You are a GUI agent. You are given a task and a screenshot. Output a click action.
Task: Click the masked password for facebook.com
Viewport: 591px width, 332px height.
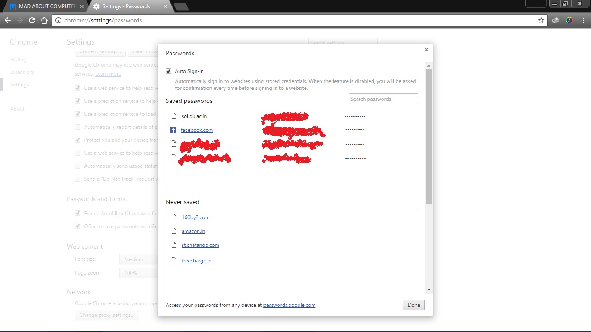point(354,130)
